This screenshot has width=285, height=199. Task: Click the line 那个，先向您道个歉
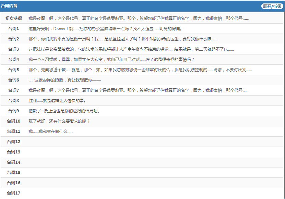140,70
